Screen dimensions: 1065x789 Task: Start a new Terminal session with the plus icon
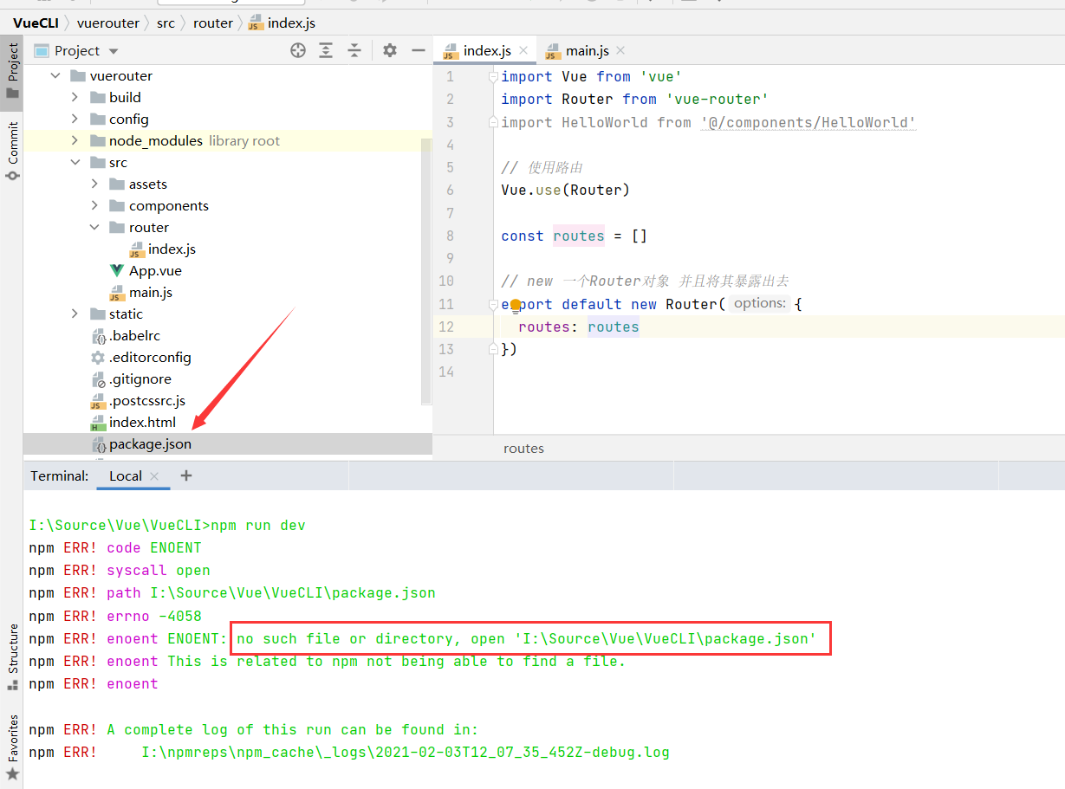(x=186, y=475)
